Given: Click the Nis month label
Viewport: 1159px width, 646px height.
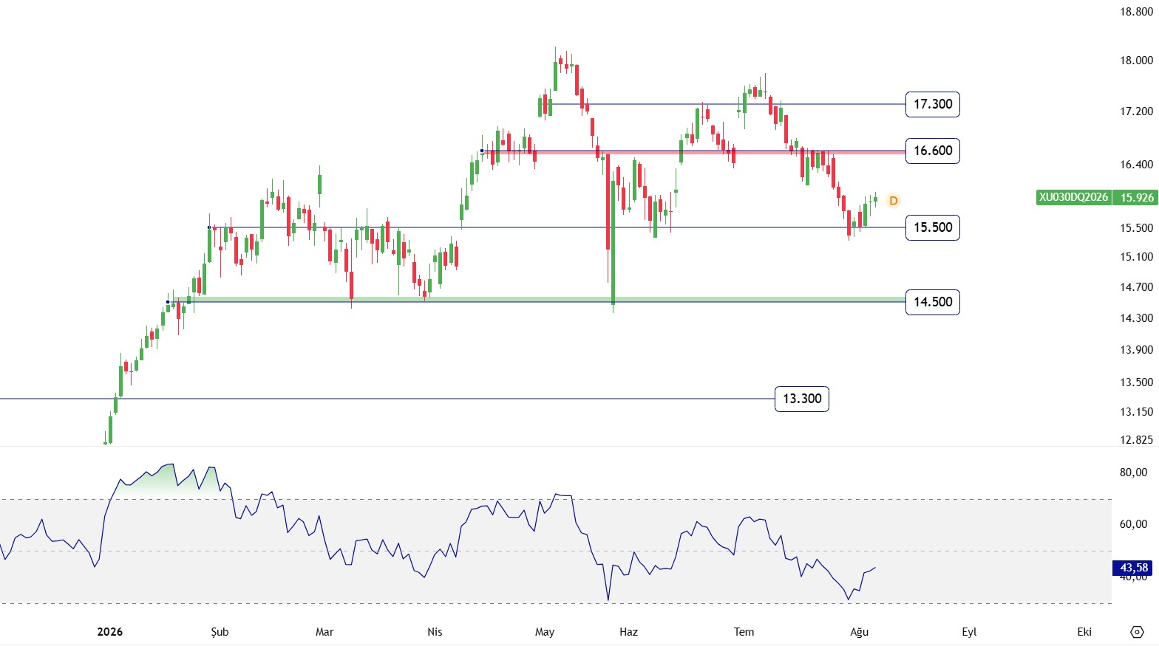Looking at the screenshot, I should coord(435,632).
